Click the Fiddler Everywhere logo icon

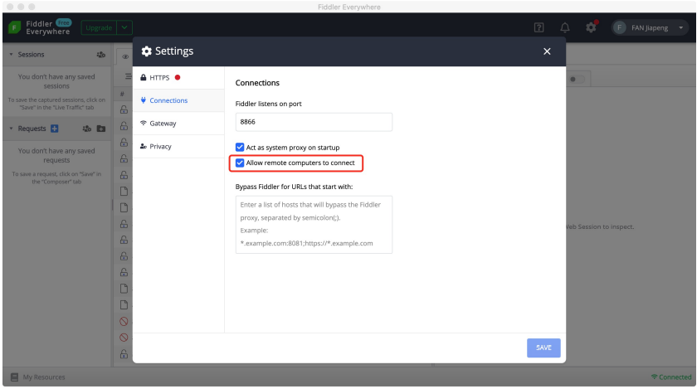point(14,28)
